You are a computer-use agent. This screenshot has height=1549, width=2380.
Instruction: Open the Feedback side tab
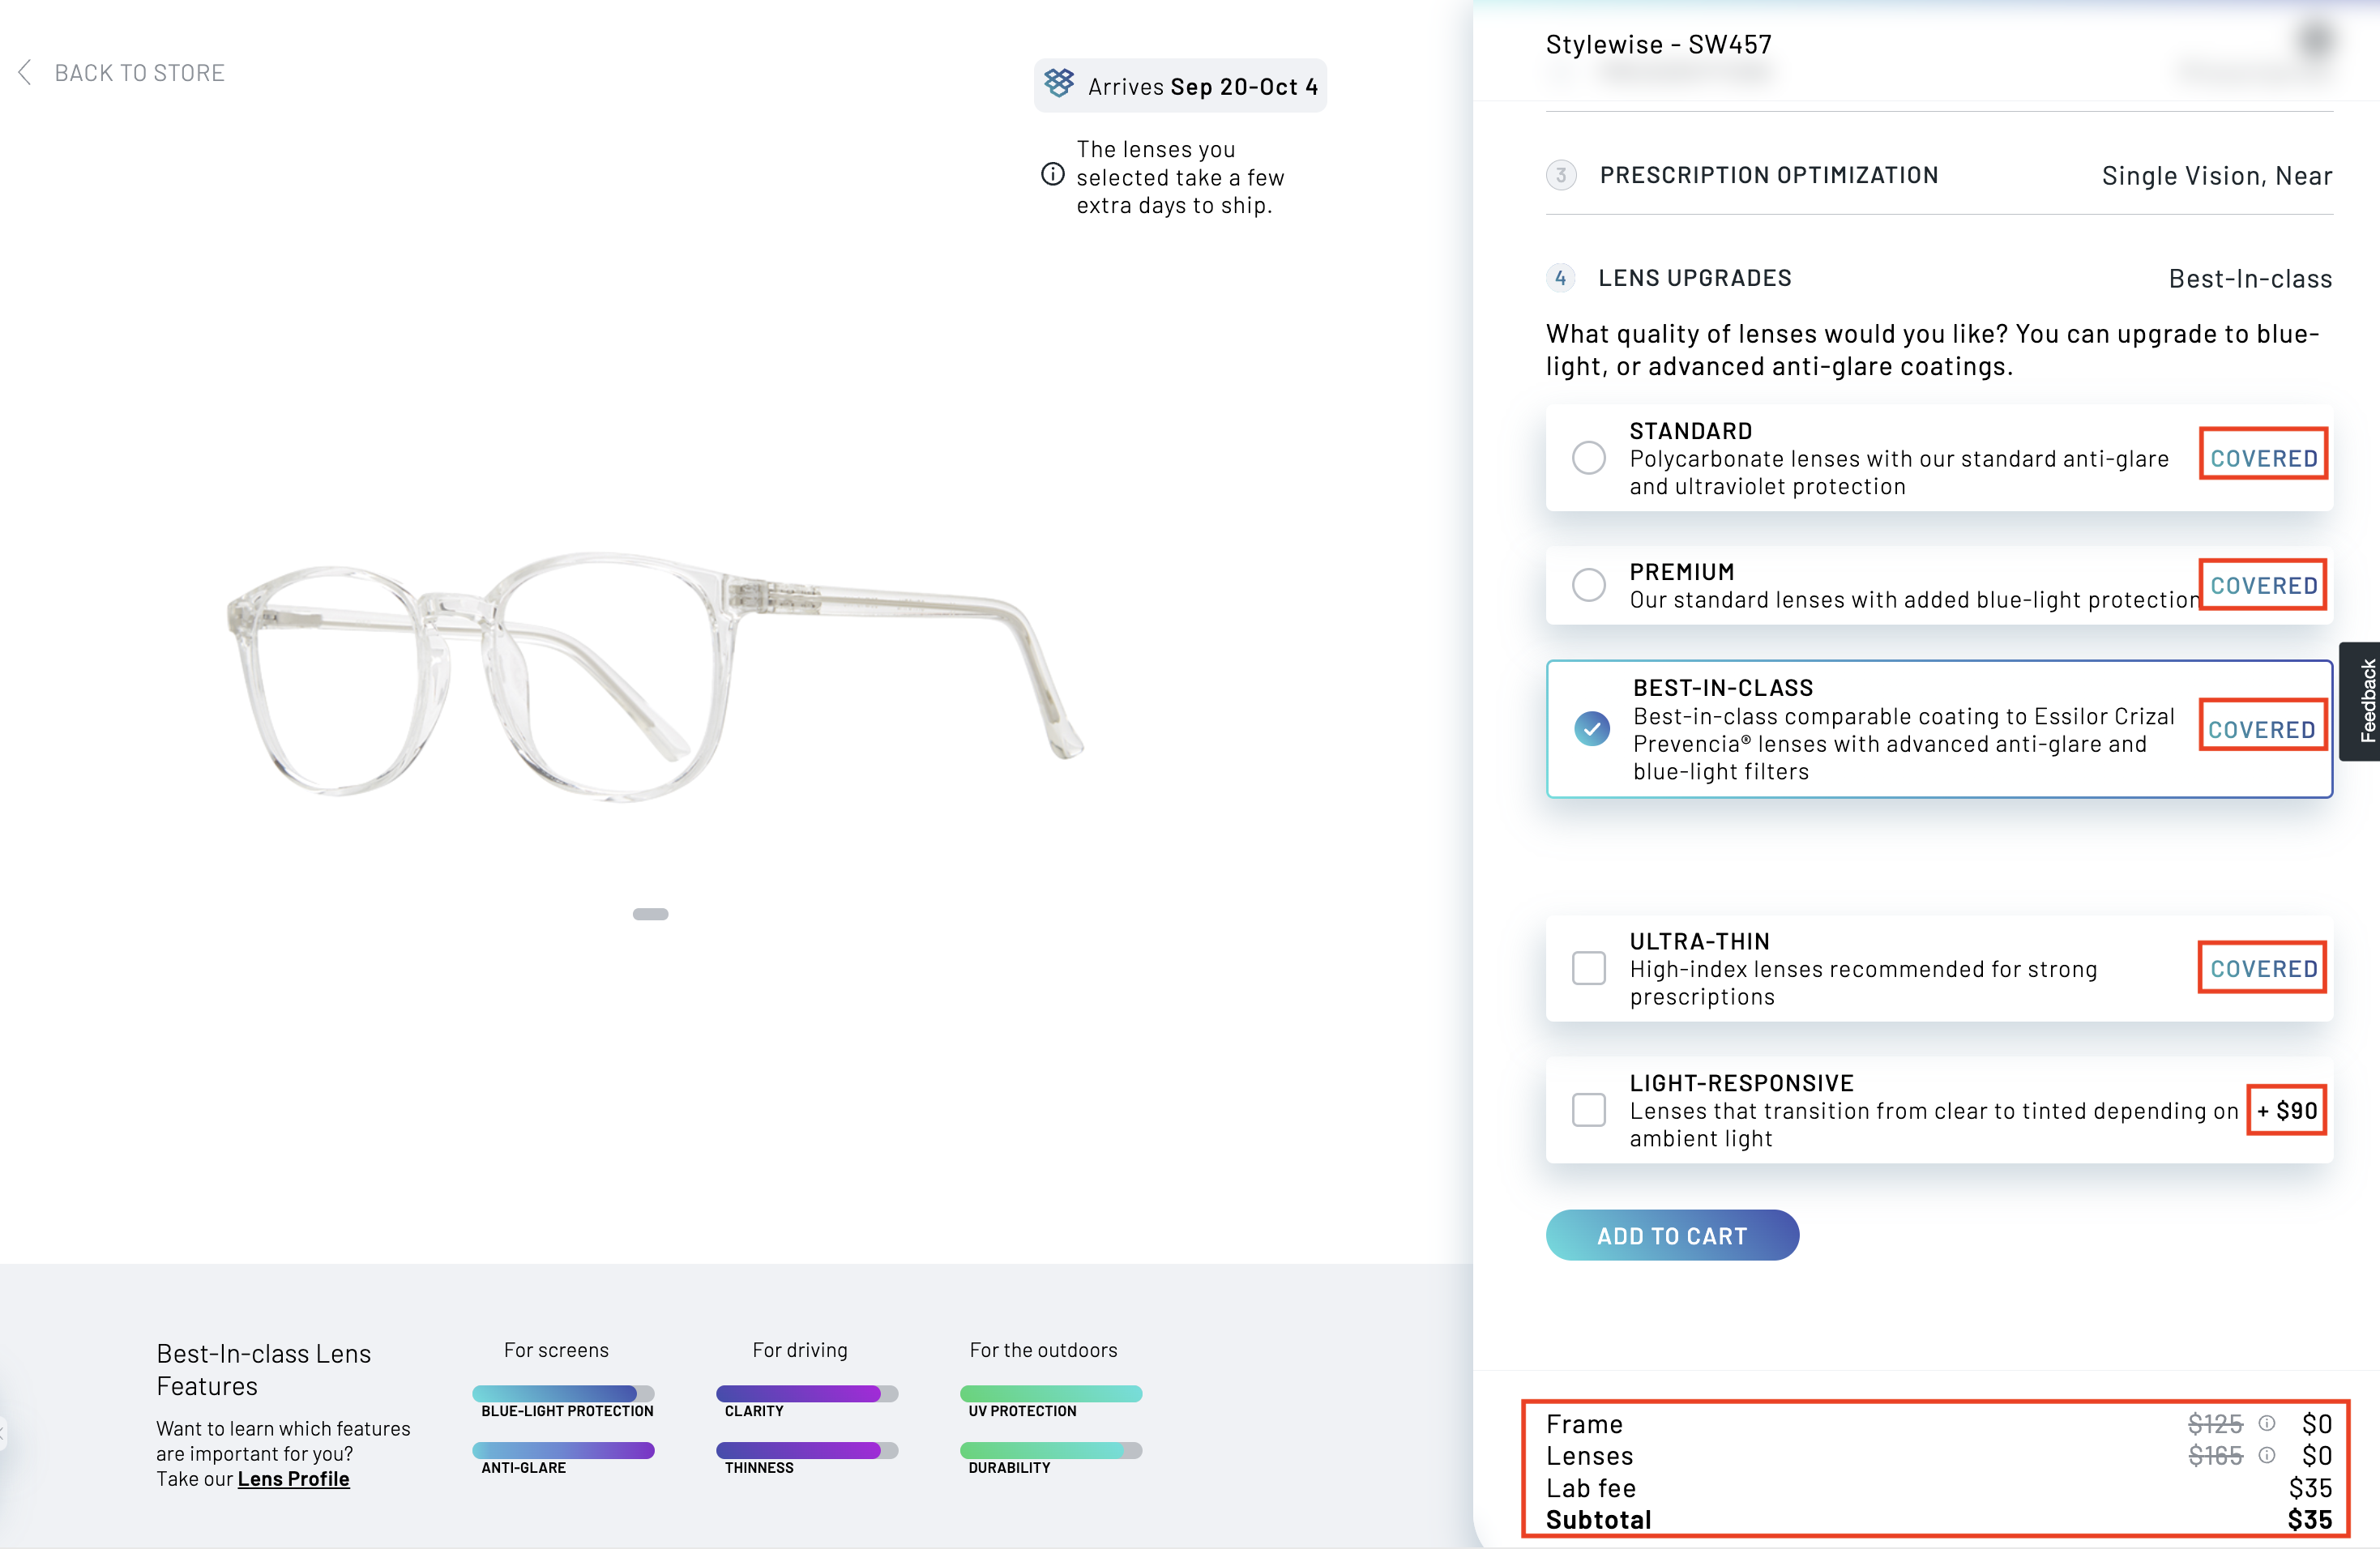(2364, 701)
